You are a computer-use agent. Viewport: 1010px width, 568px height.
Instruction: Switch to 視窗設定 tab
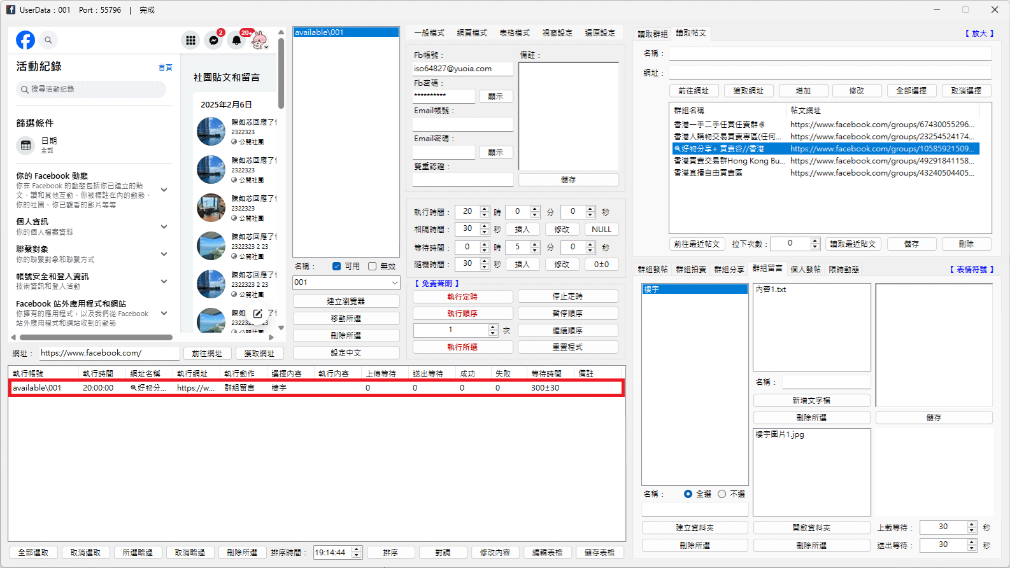[557, 33]
